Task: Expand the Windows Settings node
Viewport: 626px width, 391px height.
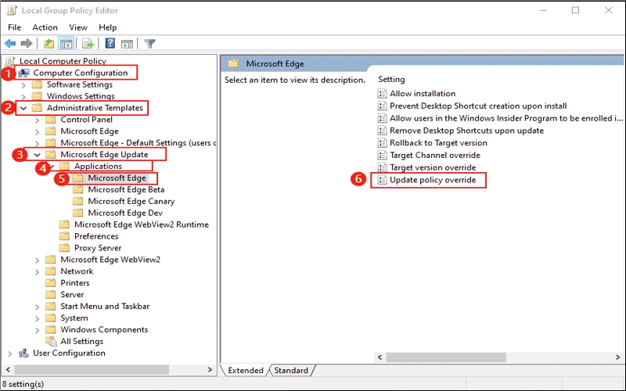Action: pyautogui.click(x=23, y=96)
